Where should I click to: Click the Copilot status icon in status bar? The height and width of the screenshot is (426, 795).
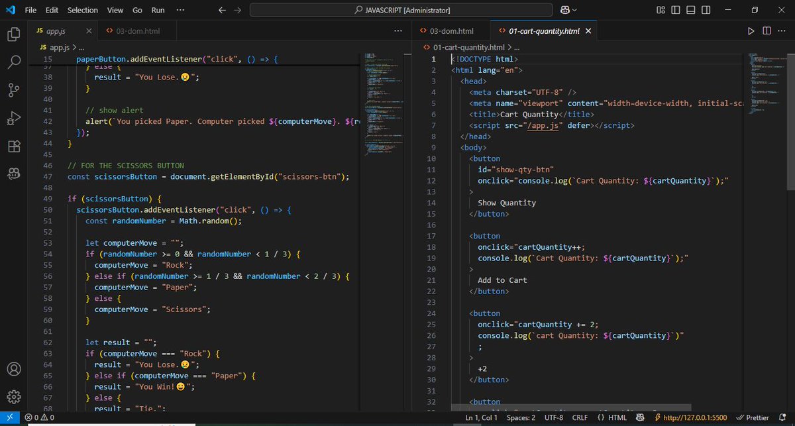[641, 418]
